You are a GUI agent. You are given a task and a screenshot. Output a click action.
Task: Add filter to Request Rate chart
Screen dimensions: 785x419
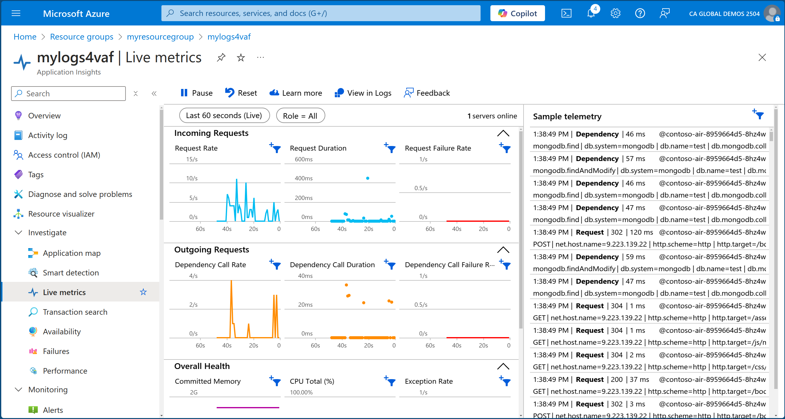pos(275,148)
